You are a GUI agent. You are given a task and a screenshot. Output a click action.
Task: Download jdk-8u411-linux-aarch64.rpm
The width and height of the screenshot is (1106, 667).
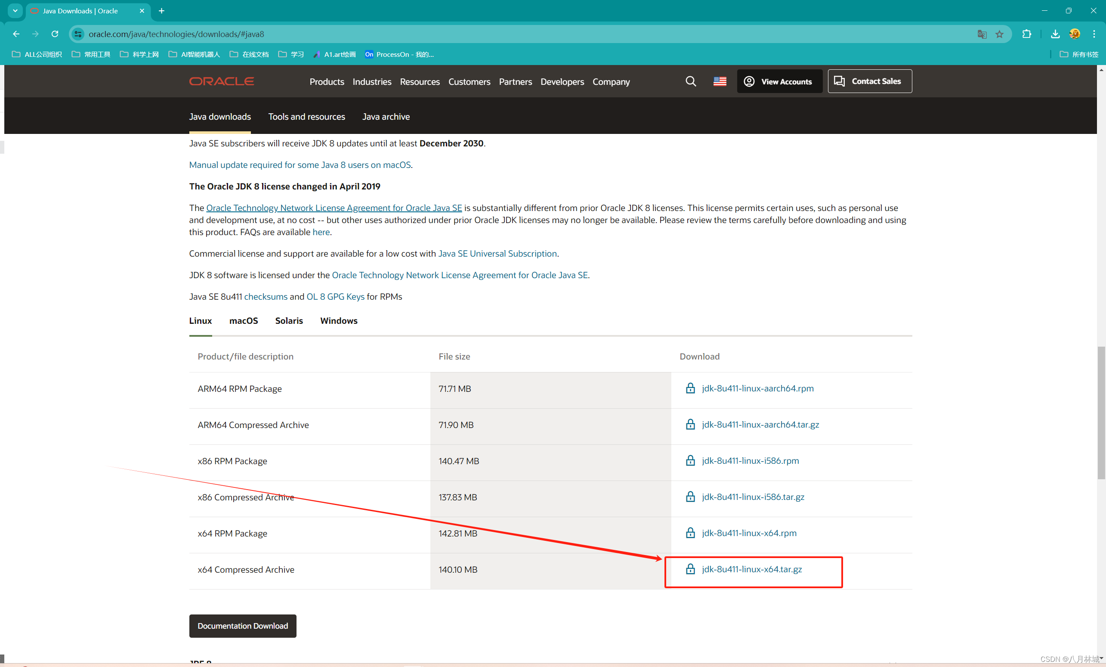click(x=758, y=388)
